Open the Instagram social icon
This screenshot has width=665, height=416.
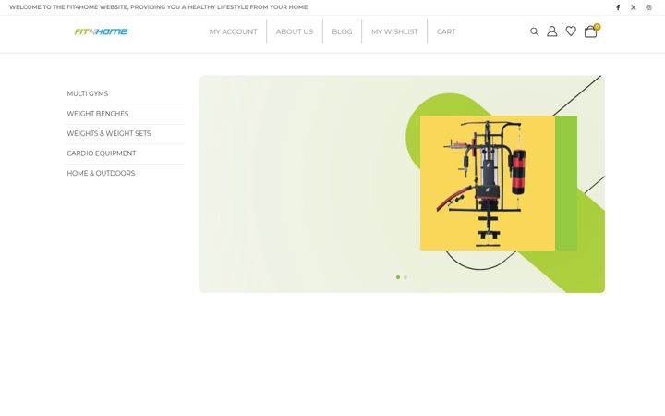648,7
